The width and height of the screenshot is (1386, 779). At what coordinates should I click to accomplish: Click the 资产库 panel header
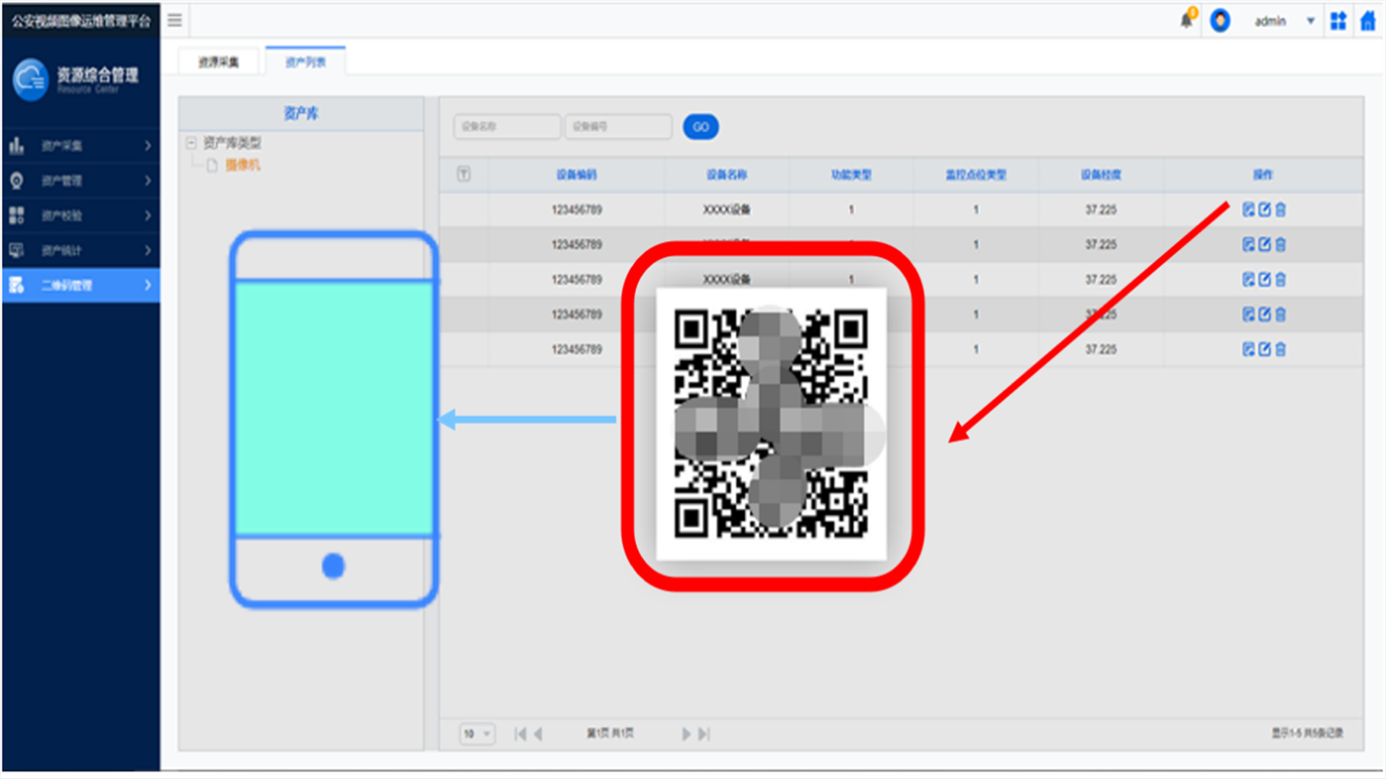click(x=301, y=113)
